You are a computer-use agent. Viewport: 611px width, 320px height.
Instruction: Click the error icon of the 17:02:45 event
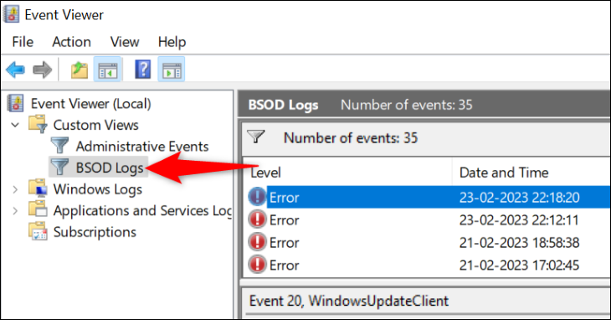257,265
